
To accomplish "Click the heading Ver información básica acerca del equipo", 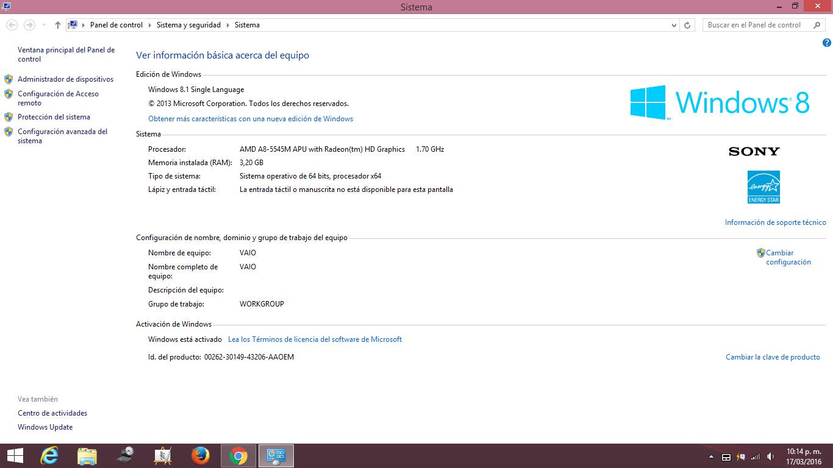I will (x=223, y=55).
